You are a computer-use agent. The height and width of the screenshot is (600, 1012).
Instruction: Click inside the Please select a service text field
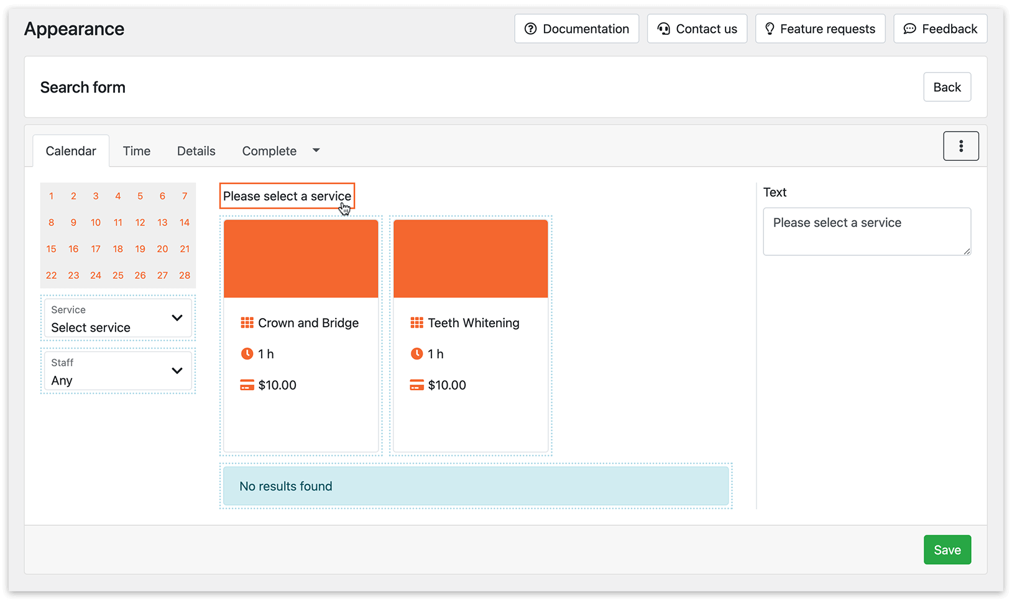click(x=866, y=231)
